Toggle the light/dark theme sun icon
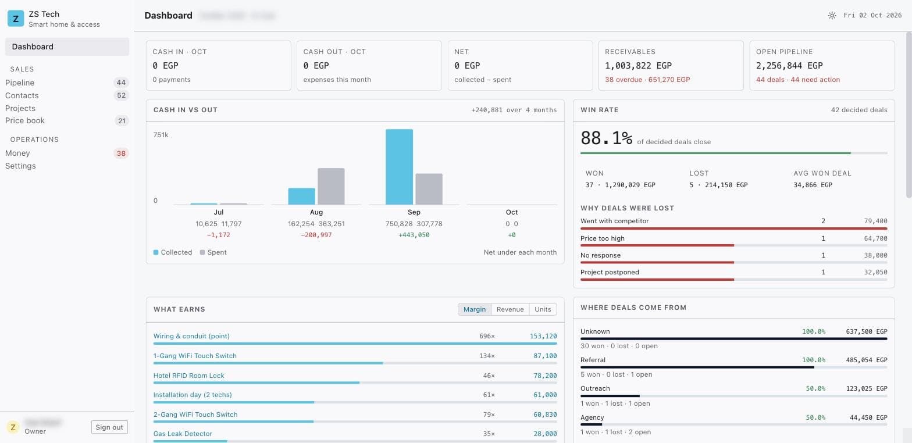This screenshot has width=912, height=443. coord(832,16)
